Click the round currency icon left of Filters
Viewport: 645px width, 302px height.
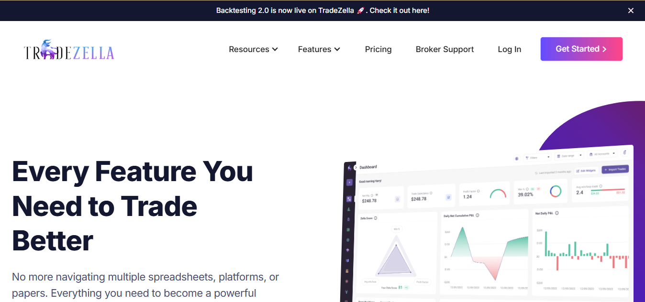click(517, 158)
